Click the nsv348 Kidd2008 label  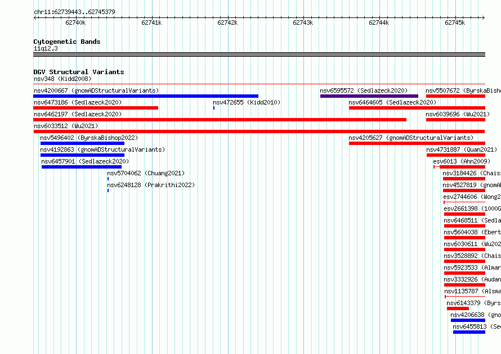[62, 79]
